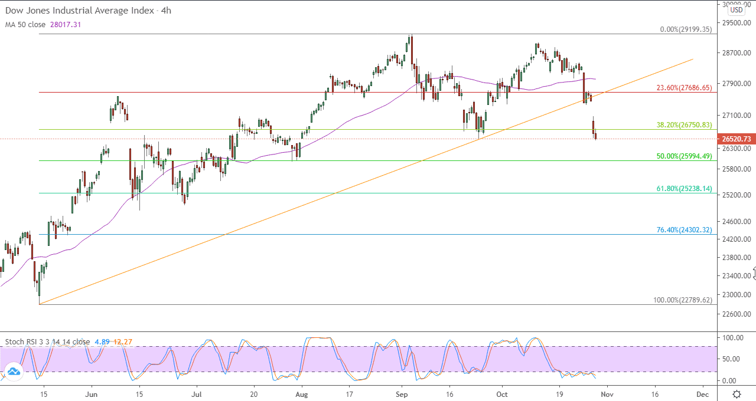Viewport: 756px width, 401px height.
Task: Click the 23000.00 price axis label
Action: (736, 294)
